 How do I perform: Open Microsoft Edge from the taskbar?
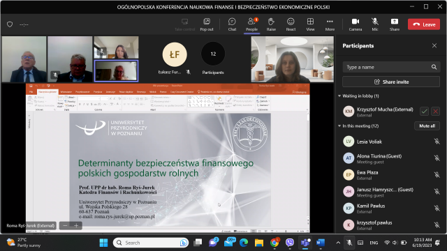tap(244, 243)
